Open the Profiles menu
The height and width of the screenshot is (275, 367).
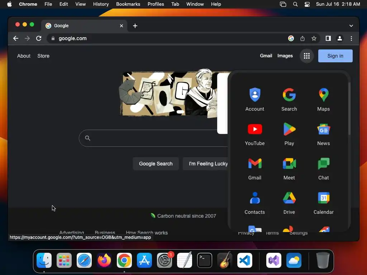point(156,4)
